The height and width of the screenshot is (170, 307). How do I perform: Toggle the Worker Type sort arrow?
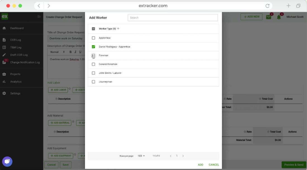(118, 29)
